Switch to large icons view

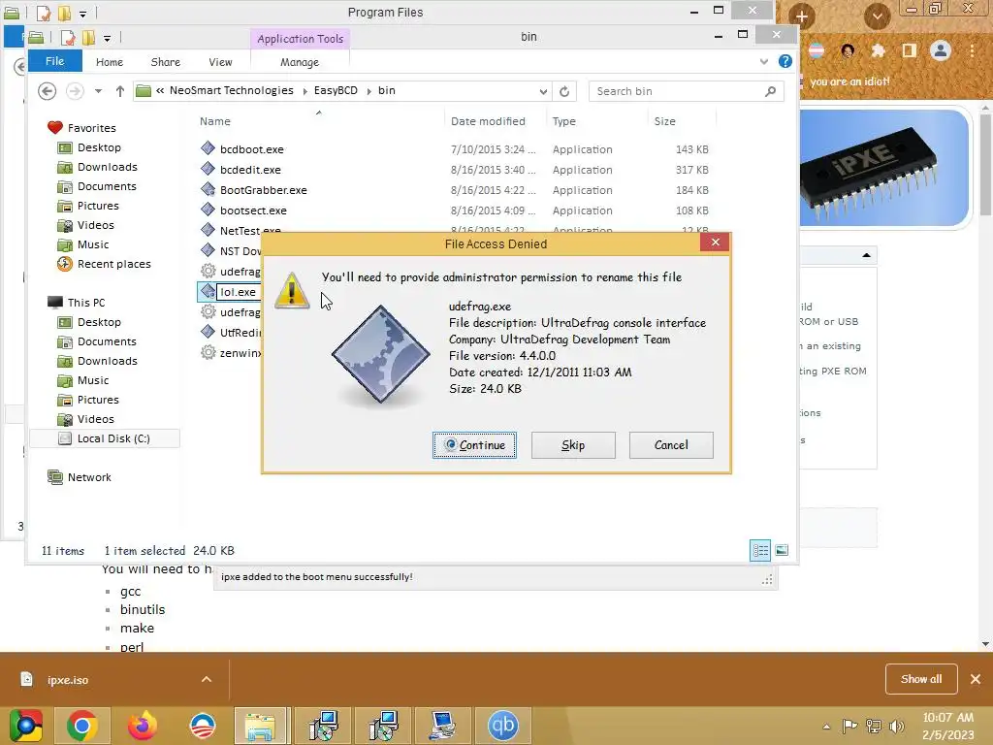(x=783, y=551)
